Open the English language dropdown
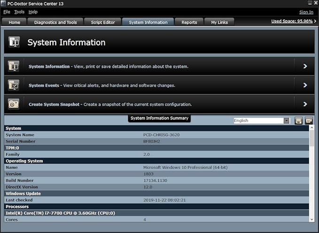This screenshot has width=319, height=233. [286, 120]
